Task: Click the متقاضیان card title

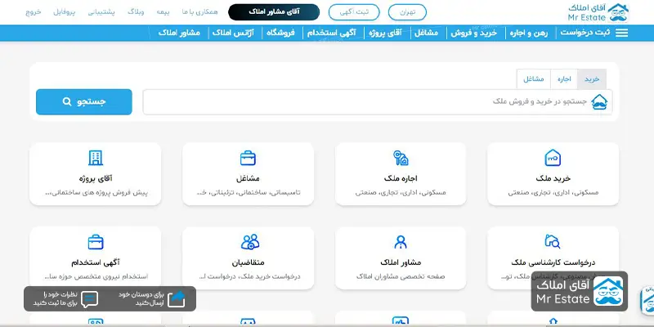Action: point(249,262)
